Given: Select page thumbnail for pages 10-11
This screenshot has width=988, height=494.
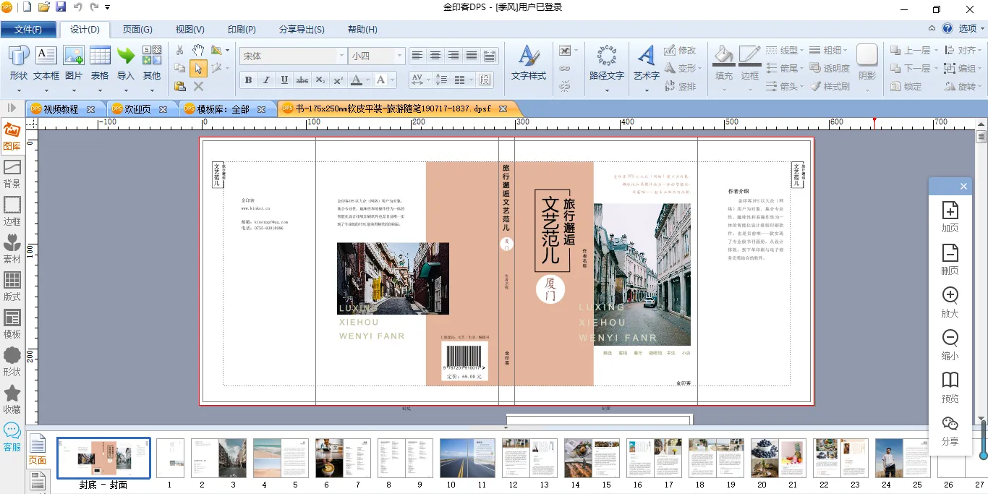Looking at the screenshot, I should (467, 458).
